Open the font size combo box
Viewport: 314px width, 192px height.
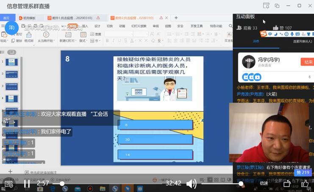(141, 34)
